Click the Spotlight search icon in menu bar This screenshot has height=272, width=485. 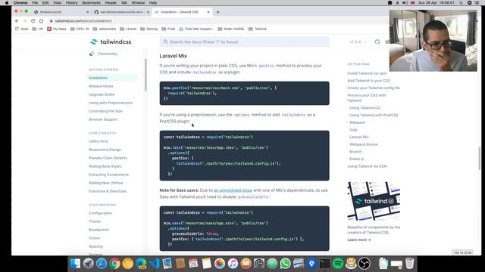tap(462, 3)
